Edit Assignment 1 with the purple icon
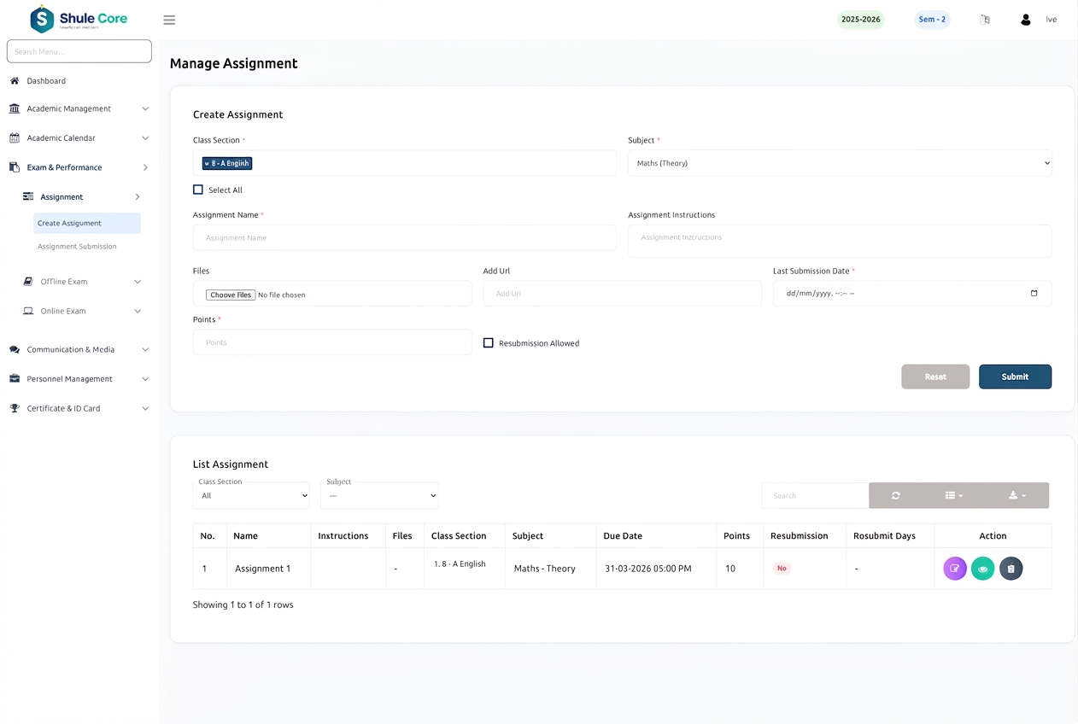1078x724 pixels. point(955,569)
